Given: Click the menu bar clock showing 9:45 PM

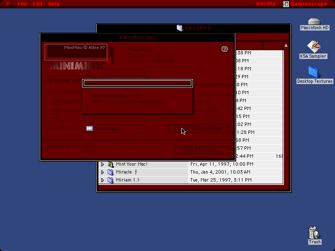Looking at the screenshot, I should (x=265, y=4).
